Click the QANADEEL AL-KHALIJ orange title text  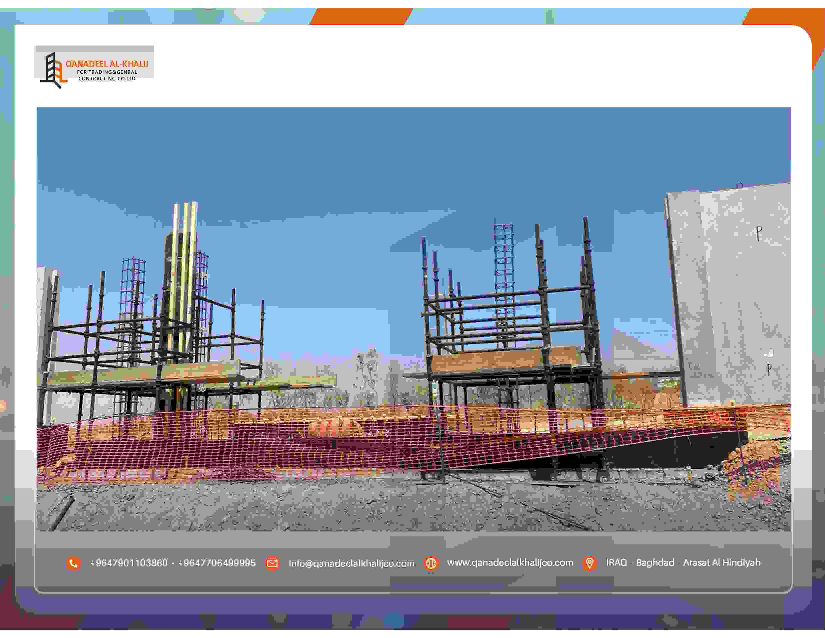[107, 64]
